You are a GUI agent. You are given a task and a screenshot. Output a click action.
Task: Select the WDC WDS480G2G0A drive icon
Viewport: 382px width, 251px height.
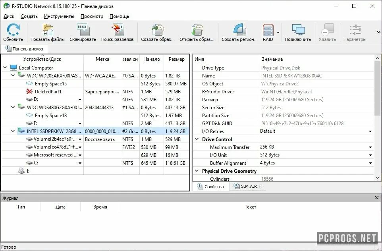point(21,107)
